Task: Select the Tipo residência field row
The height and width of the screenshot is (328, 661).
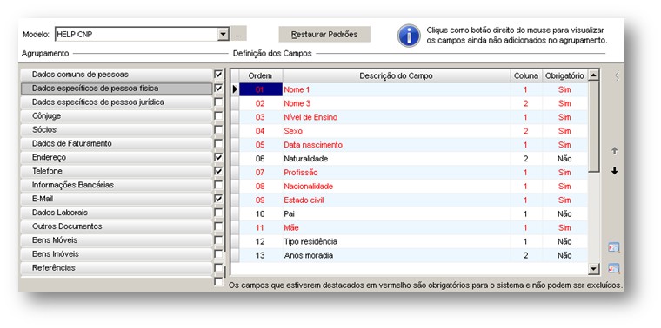Action: [x=409, y=241]
